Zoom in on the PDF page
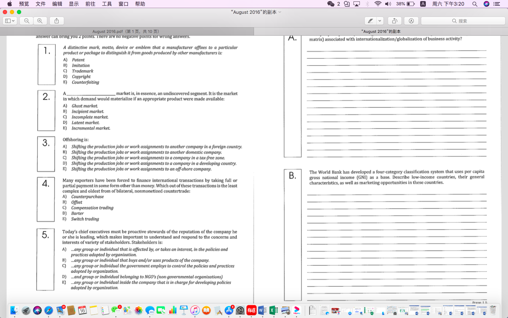Viewport: 508px width, 318px height. pos(40,21)
